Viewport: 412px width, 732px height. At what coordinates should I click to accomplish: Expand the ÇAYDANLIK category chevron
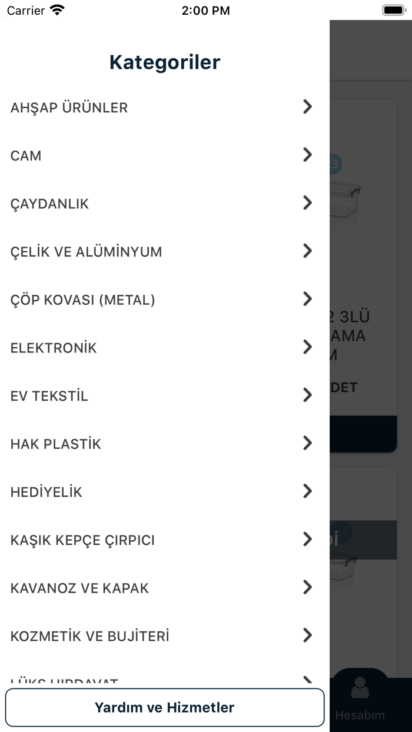coord(307,202)
